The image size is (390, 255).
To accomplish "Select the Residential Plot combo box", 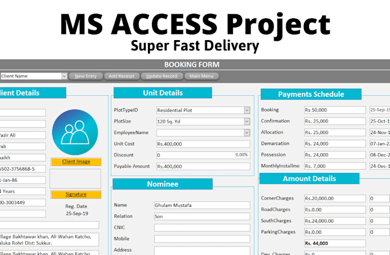I will (x=203, y=110).
